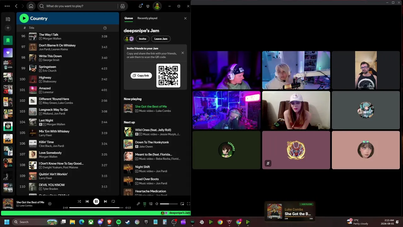Open the mini player

(x=182, y=204)
